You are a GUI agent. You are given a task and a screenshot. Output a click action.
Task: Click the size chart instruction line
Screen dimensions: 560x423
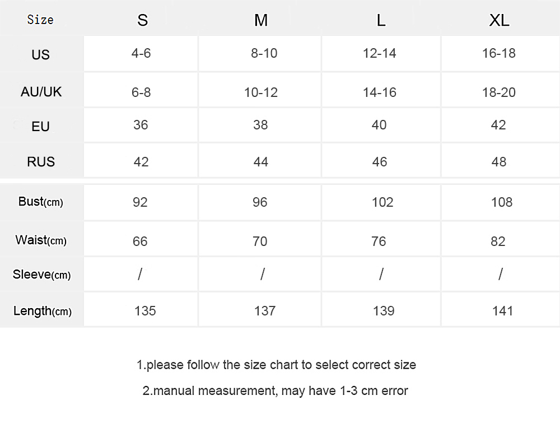click(277, 365)
